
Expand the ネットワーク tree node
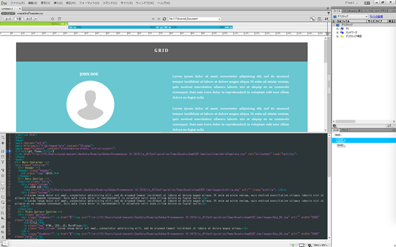pyautogui.click(x=337, y=32)
